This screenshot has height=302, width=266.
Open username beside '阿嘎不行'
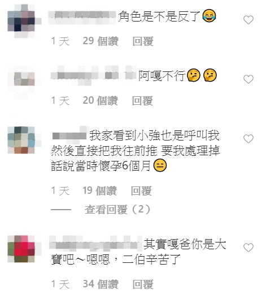coord(94,75)
